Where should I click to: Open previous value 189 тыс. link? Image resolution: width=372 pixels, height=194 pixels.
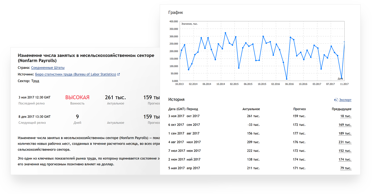click(345, 134)
